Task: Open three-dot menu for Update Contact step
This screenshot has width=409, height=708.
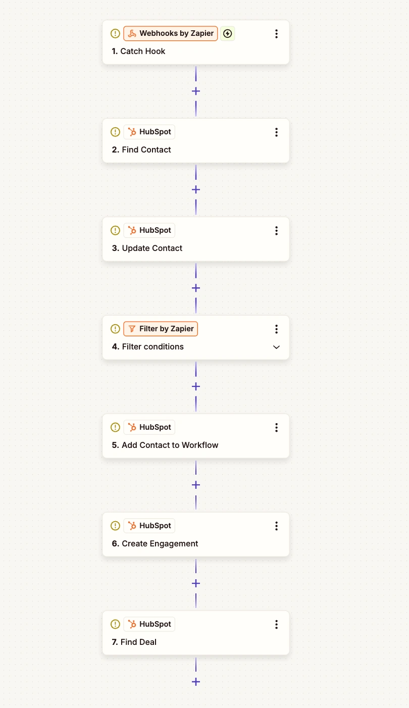Action: pos(276,231)
